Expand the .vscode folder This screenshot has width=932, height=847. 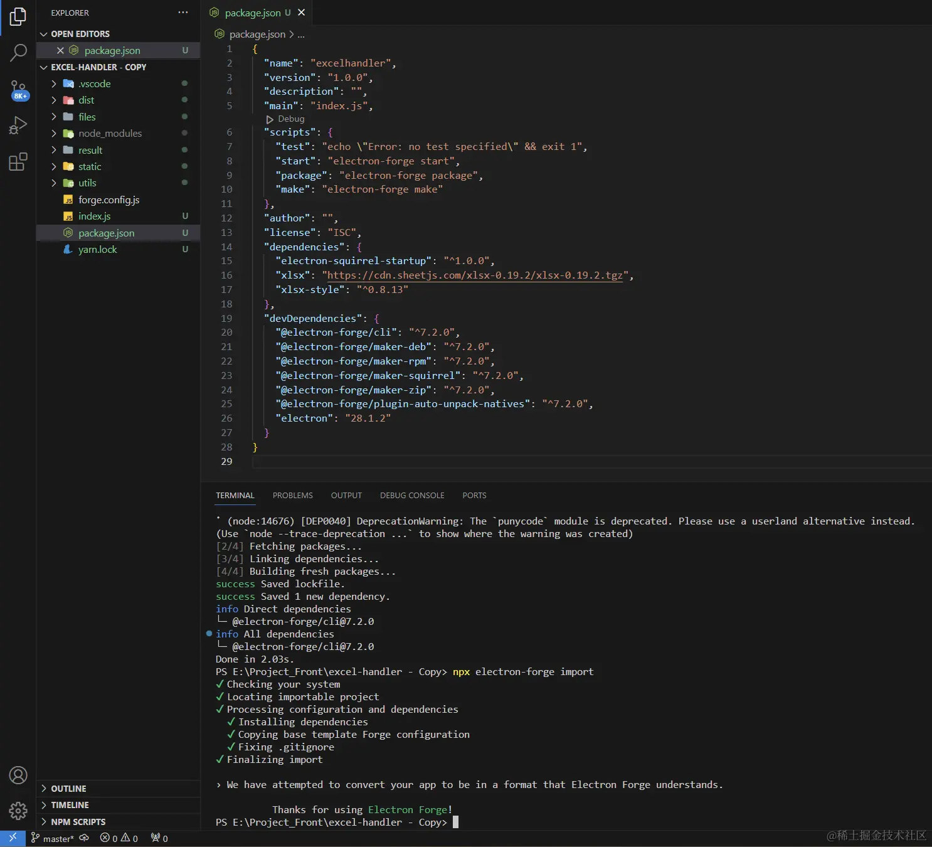pyautogui.click(x=119, y=83)
